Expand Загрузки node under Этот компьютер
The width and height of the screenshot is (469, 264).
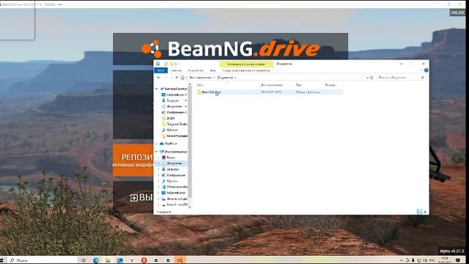click(159, 169)
